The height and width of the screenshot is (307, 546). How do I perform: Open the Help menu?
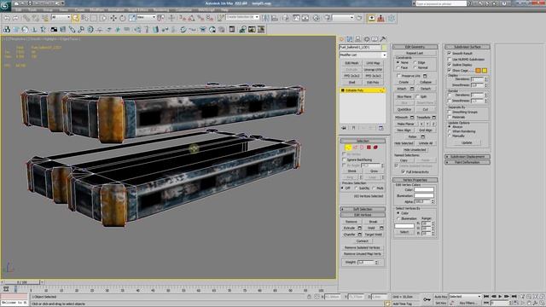(x=224, y=9)
